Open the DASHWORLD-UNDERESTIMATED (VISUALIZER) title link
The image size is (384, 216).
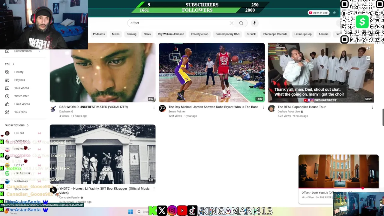pos(93,107)
